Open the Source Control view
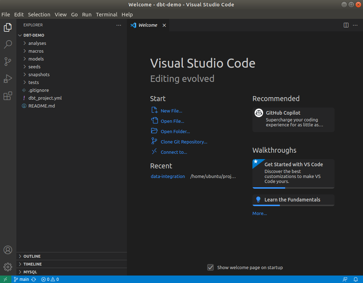Screen dimensions: 363x283 8,62
